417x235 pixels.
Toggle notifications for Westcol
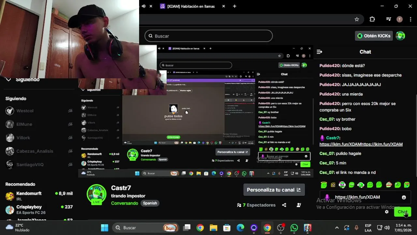coord(70,111)
